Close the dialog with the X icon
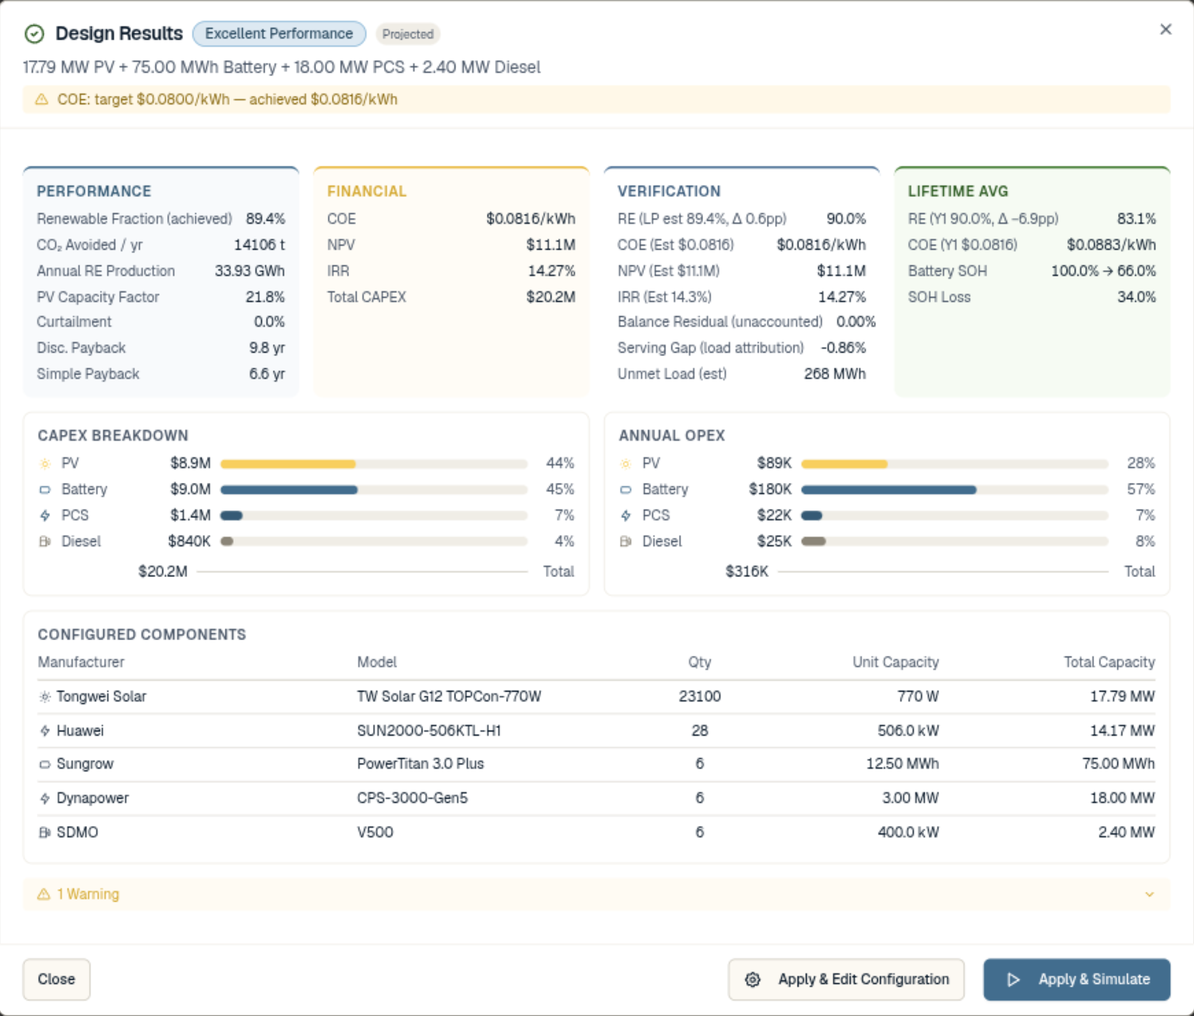The width and height of the screenshot is (1194, 1016). [1165, 29]
